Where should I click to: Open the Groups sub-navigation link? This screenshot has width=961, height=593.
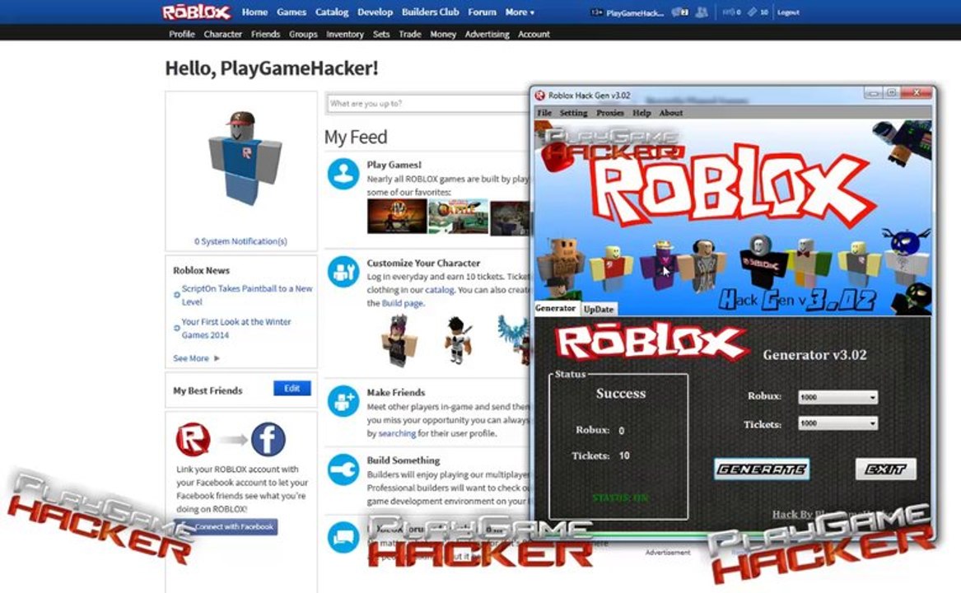303,35
